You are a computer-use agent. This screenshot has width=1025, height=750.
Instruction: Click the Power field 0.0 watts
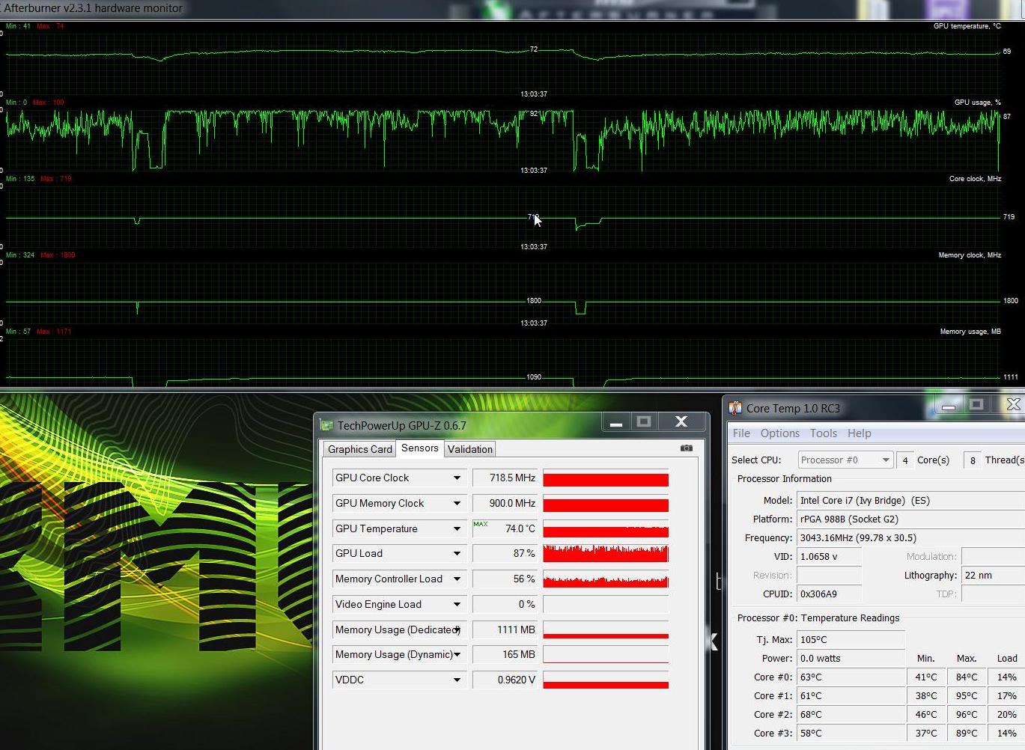pos(851,658)
